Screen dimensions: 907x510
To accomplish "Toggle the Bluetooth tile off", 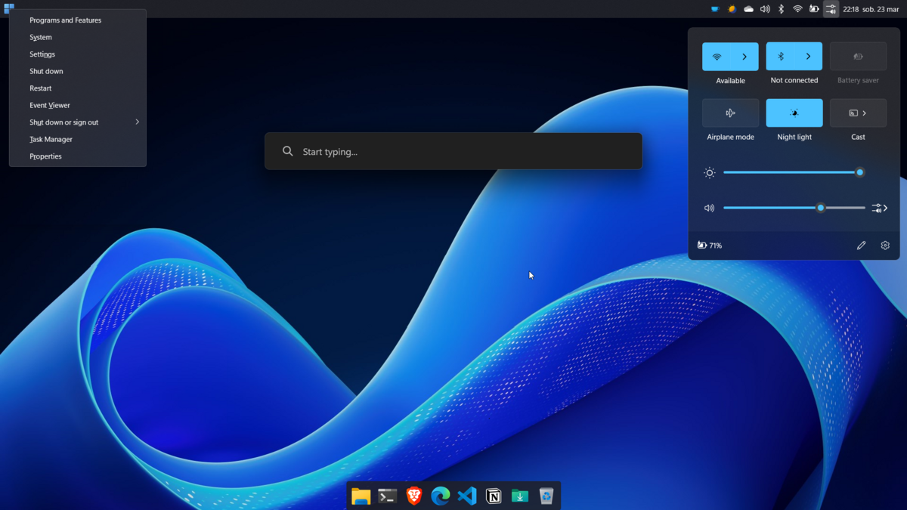I will click(x=781, y=57).
